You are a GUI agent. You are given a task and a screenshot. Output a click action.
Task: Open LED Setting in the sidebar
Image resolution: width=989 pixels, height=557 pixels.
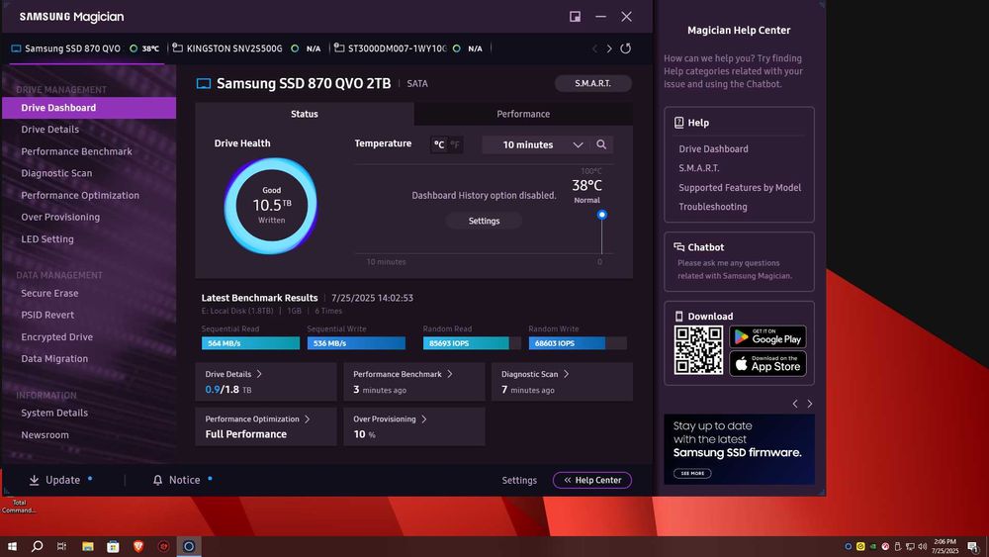click(x=47, y=239)
